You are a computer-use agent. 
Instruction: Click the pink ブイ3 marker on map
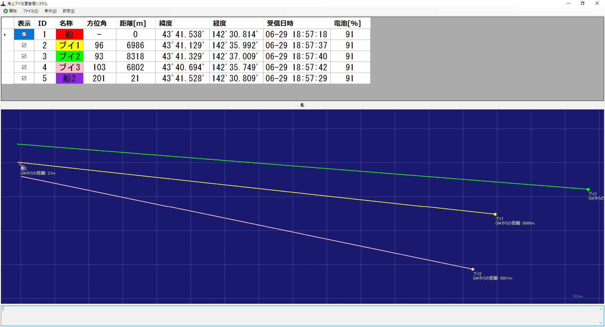pos(473,269)
